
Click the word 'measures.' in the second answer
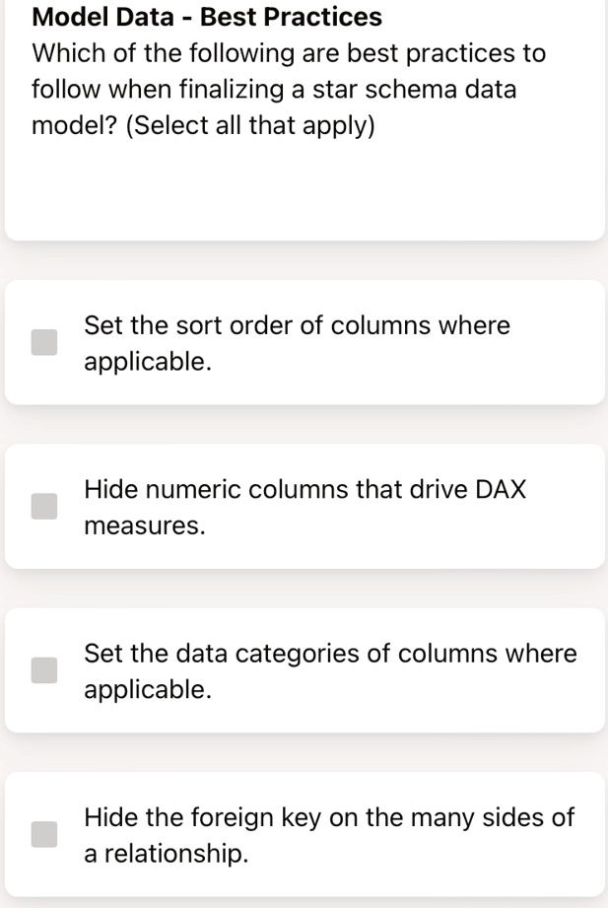click(145, 525)
